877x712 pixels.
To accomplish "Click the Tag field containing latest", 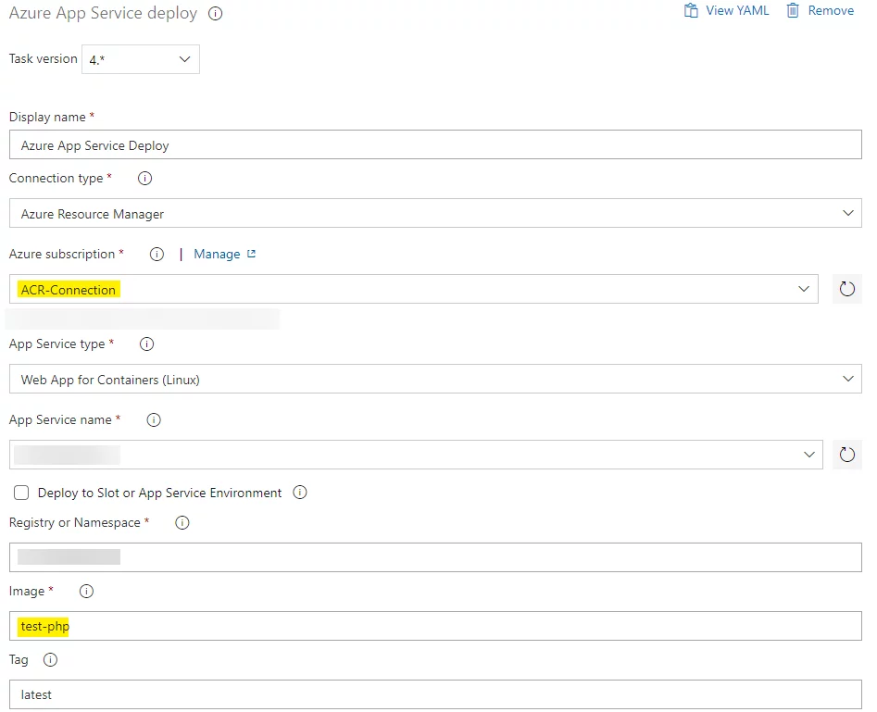I will [x=435, y=694].
